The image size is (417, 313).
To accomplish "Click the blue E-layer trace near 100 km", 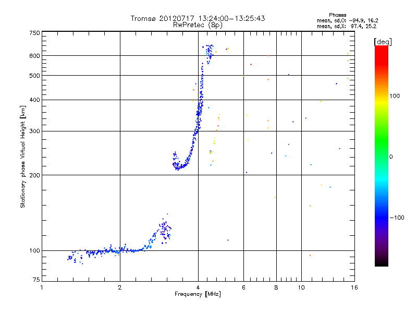I will tap(112, 251).
